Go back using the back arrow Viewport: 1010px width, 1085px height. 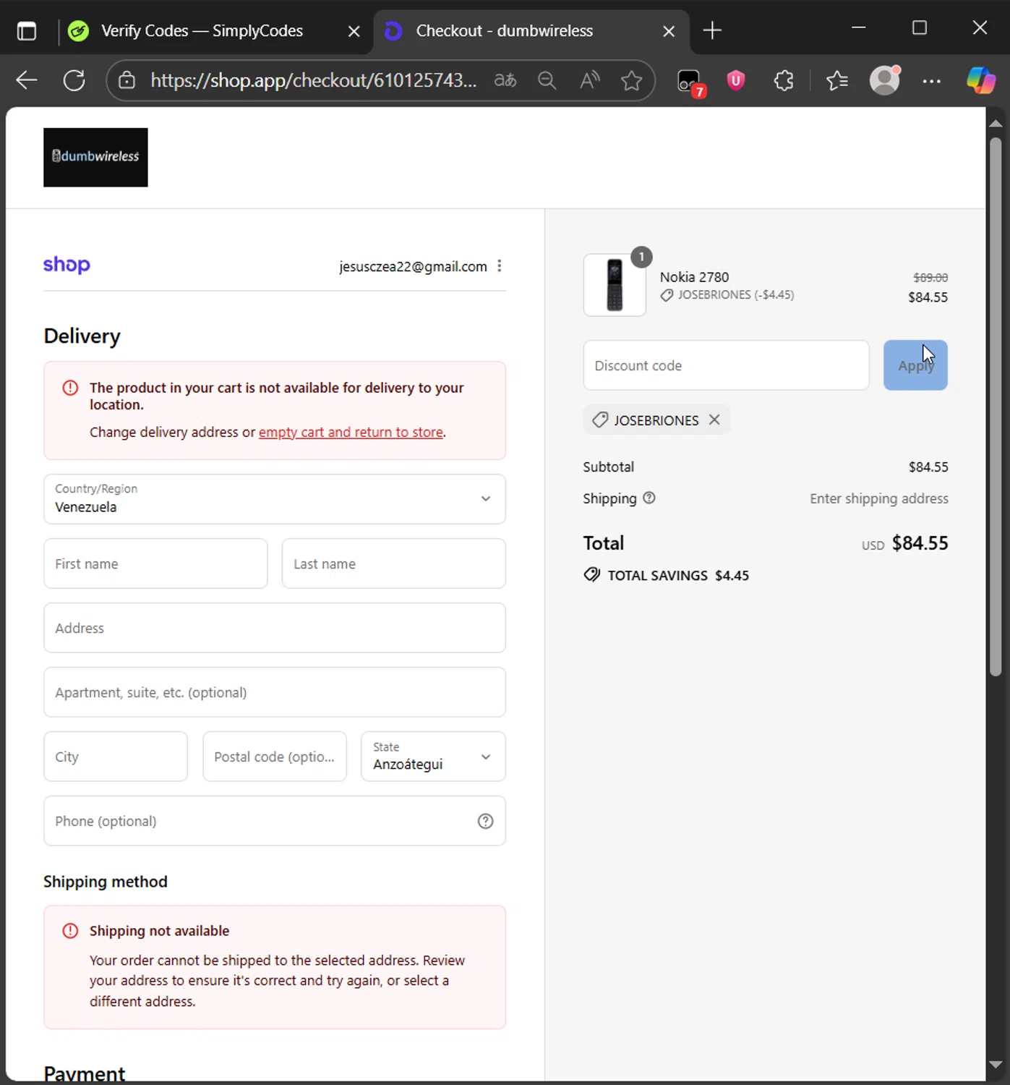(x=27, y=80)
